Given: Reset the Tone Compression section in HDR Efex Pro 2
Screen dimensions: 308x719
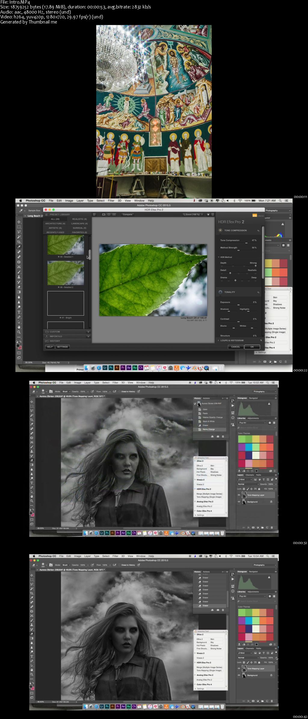Looking at the screenshot, I should (x=258, y=231).
